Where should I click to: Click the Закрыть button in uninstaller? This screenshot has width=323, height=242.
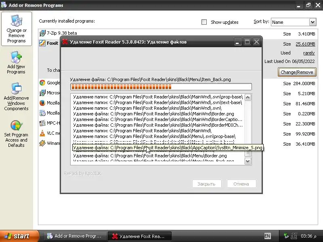point(207,184)
